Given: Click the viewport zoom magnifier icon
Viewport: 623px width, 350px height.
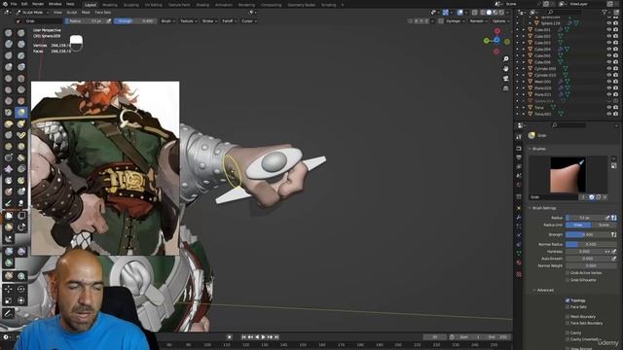Looking at the screenshot, I should [506, 59].
